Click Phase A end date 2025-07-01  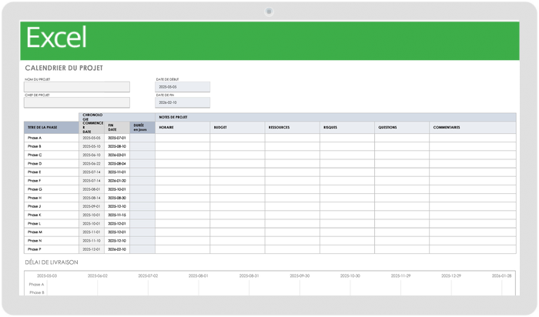tap(117, 138)
